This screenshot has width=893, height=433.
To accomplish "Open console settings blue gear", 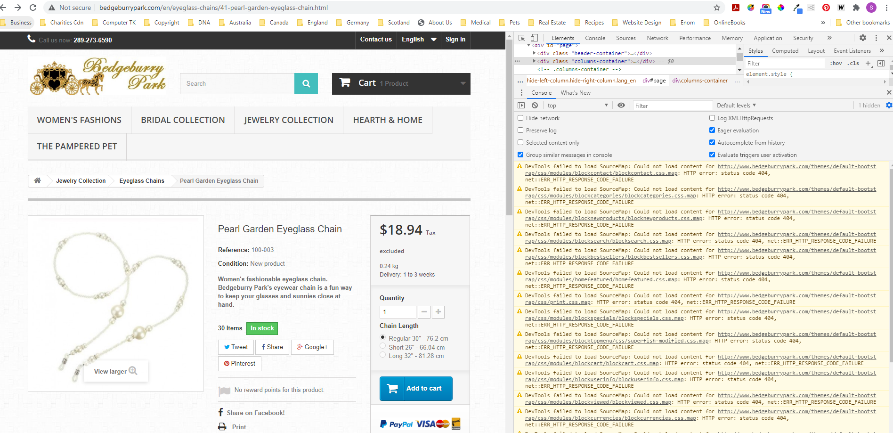I will [889, 105].
